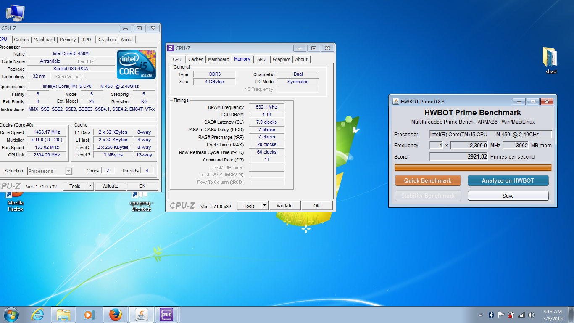
Task: Switch to Caches tab in left CPU-Z window
Action: point(21,40)
